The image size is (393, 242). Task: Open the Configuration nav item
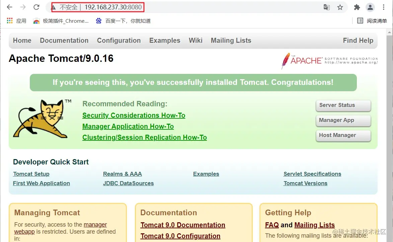tap(119, 40)
